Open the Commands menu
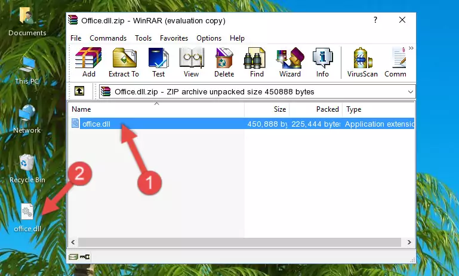The width and height of the screenshot is (459, 276). pyautogui.click(x=108, y=38)
